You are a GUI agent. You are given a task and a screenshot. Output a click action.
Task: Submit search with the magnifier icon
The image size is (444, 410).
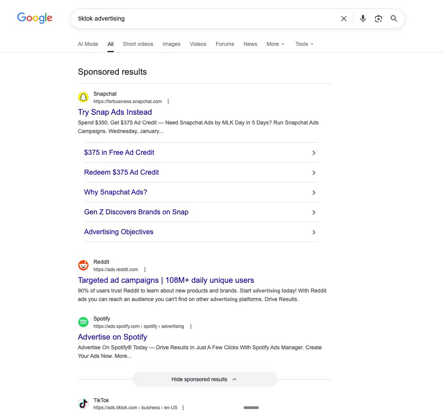pyautogui.click(x=394, y=19)
